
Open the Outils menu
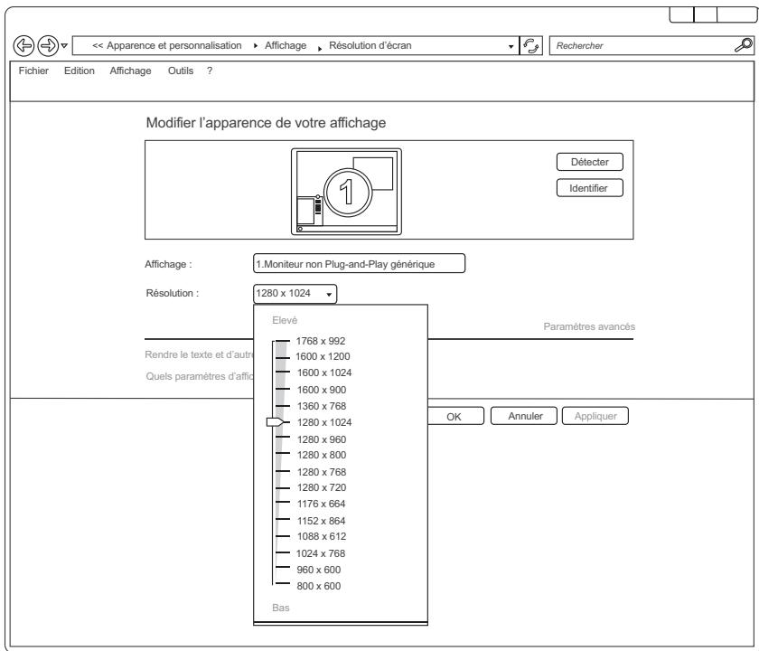pos(180,71)
